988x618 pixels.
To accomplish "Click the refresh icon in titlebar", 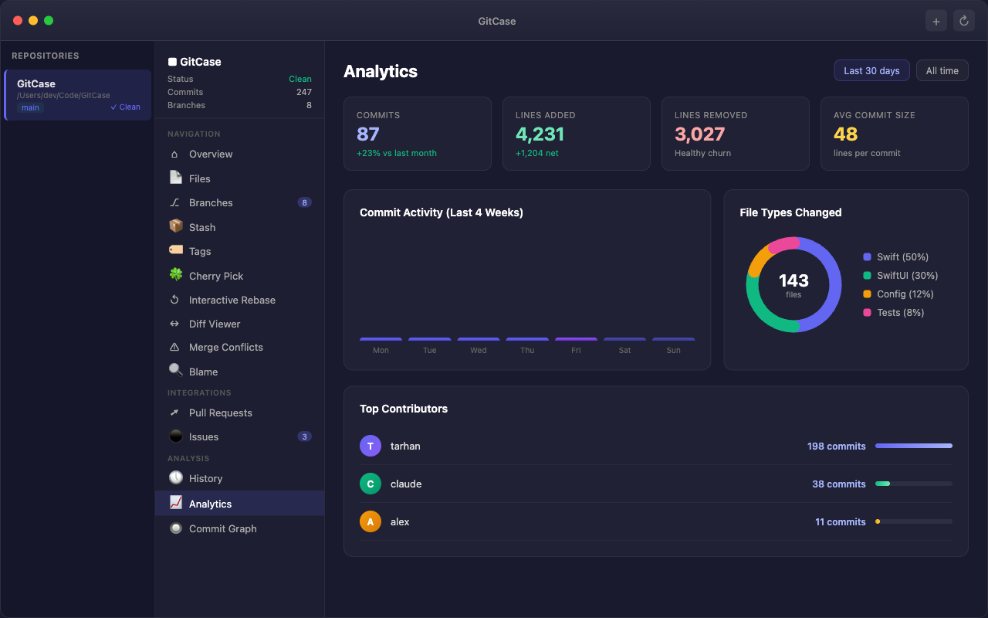I will point(963,20).
